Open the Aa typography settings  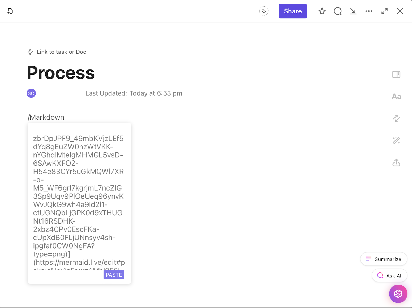pyautogui.click(x=396, y=97)
